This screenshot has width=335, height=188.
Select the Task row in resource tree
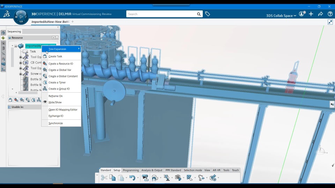[33, 52]
